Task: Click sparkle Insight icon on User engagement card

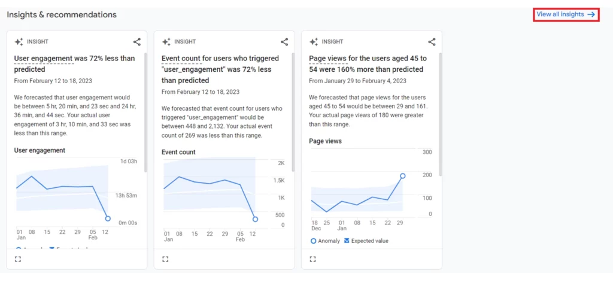Action: coord(19,42)
